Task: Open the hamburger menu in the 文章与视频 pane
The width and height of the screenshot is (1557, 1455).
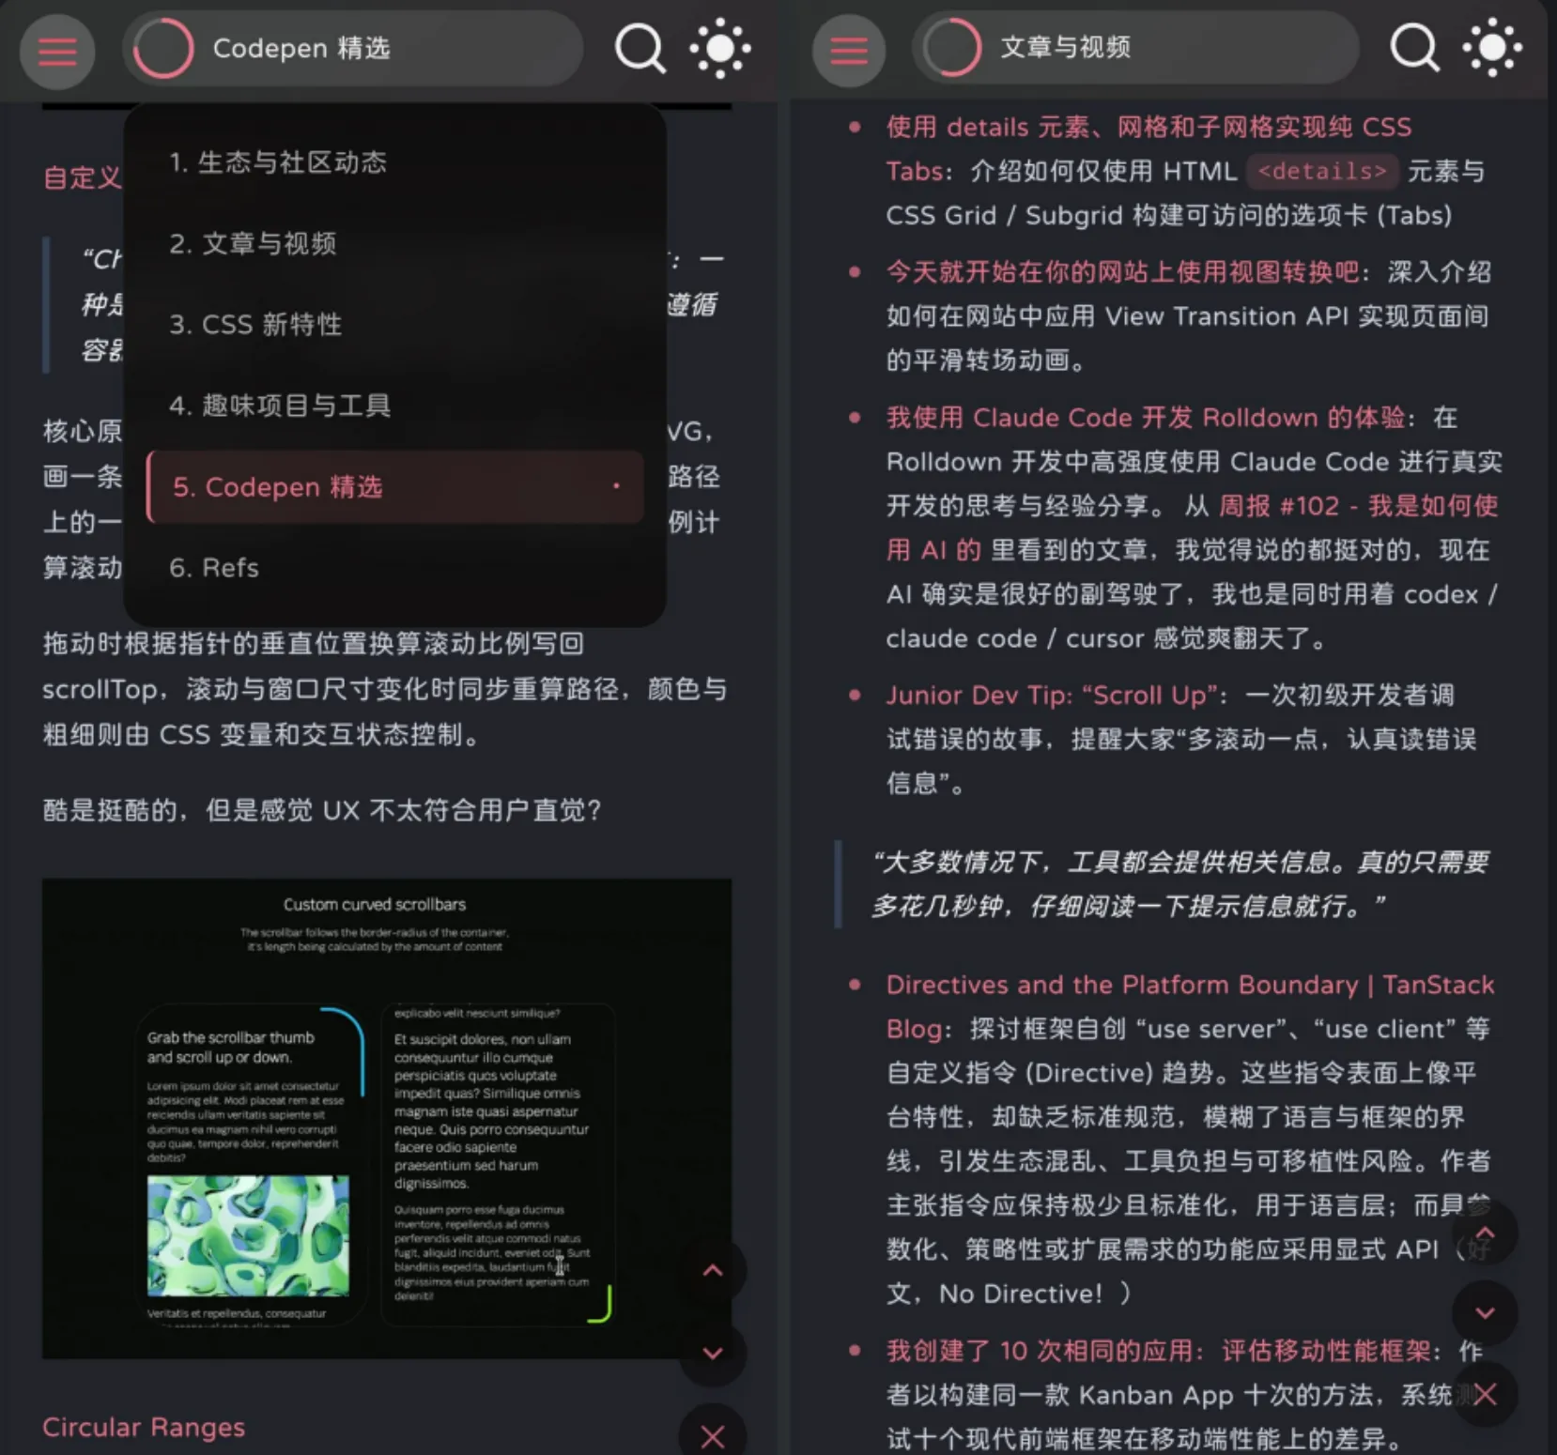Action: click(848, 49)
